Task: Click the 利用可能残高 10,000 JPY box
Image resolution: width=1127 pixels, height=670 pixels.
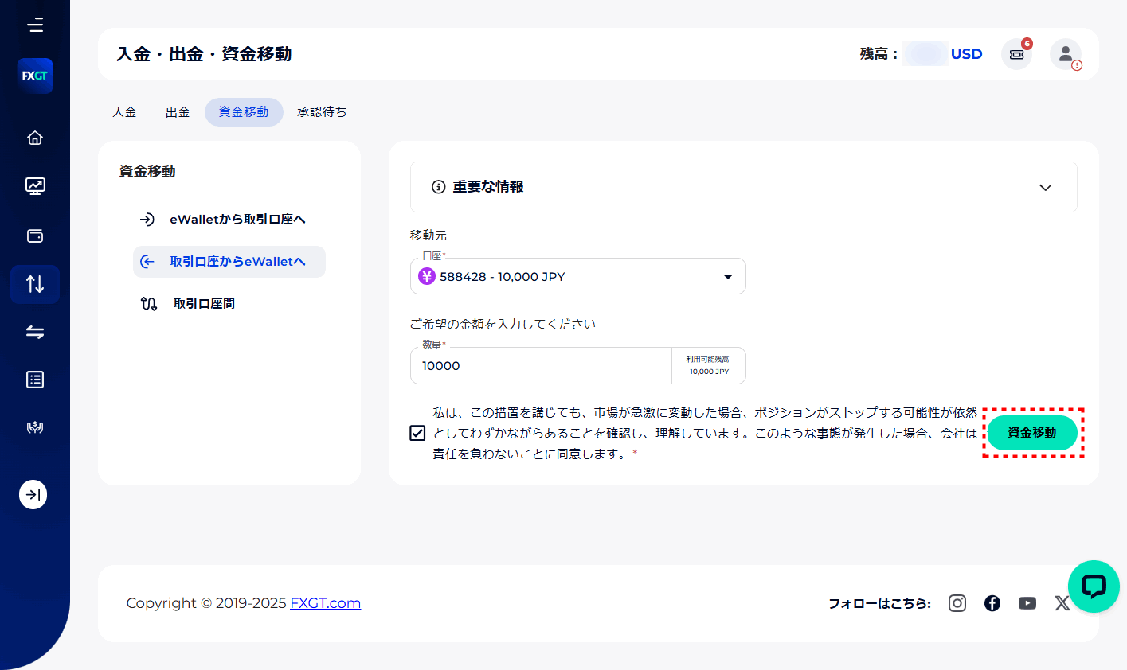Action: pos(709,366)
